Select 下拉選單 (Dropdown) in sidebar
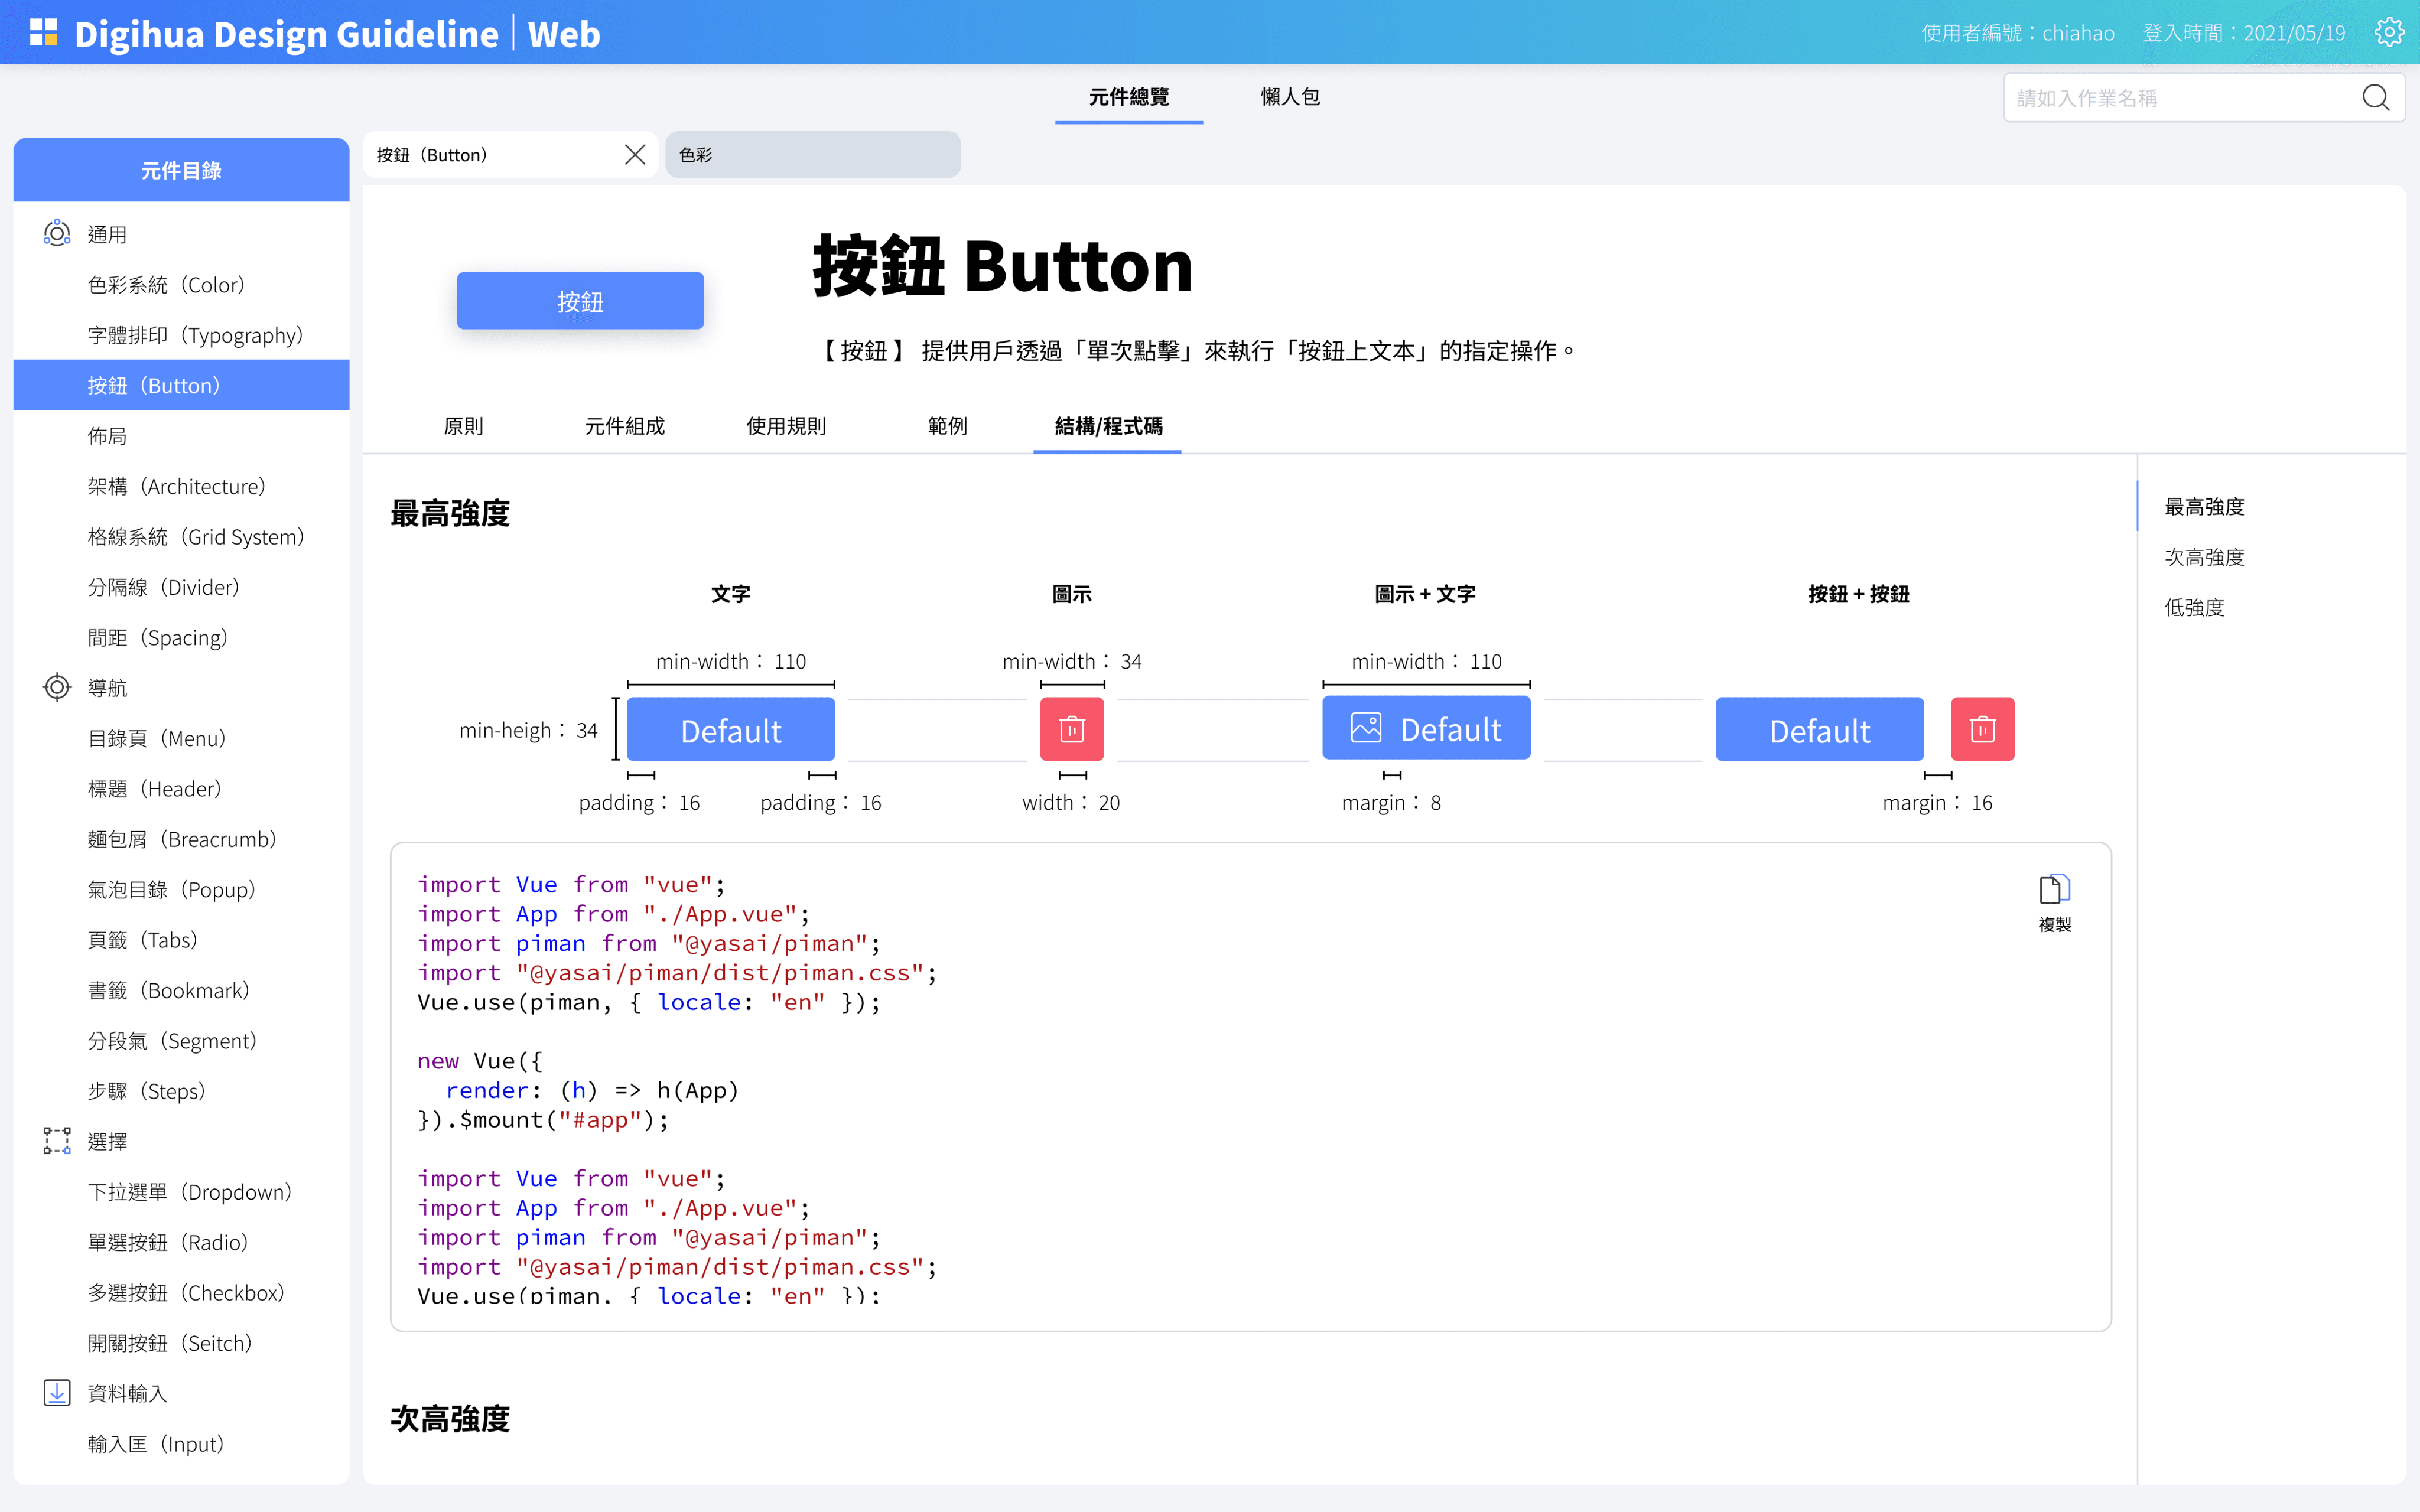 pyautogui.click(x=189, y=1192)
